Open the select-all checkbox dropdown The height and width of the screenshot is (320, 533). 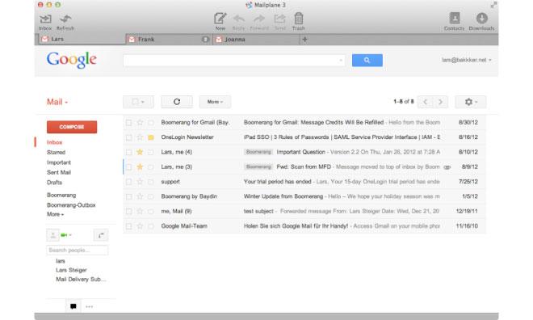138,102
